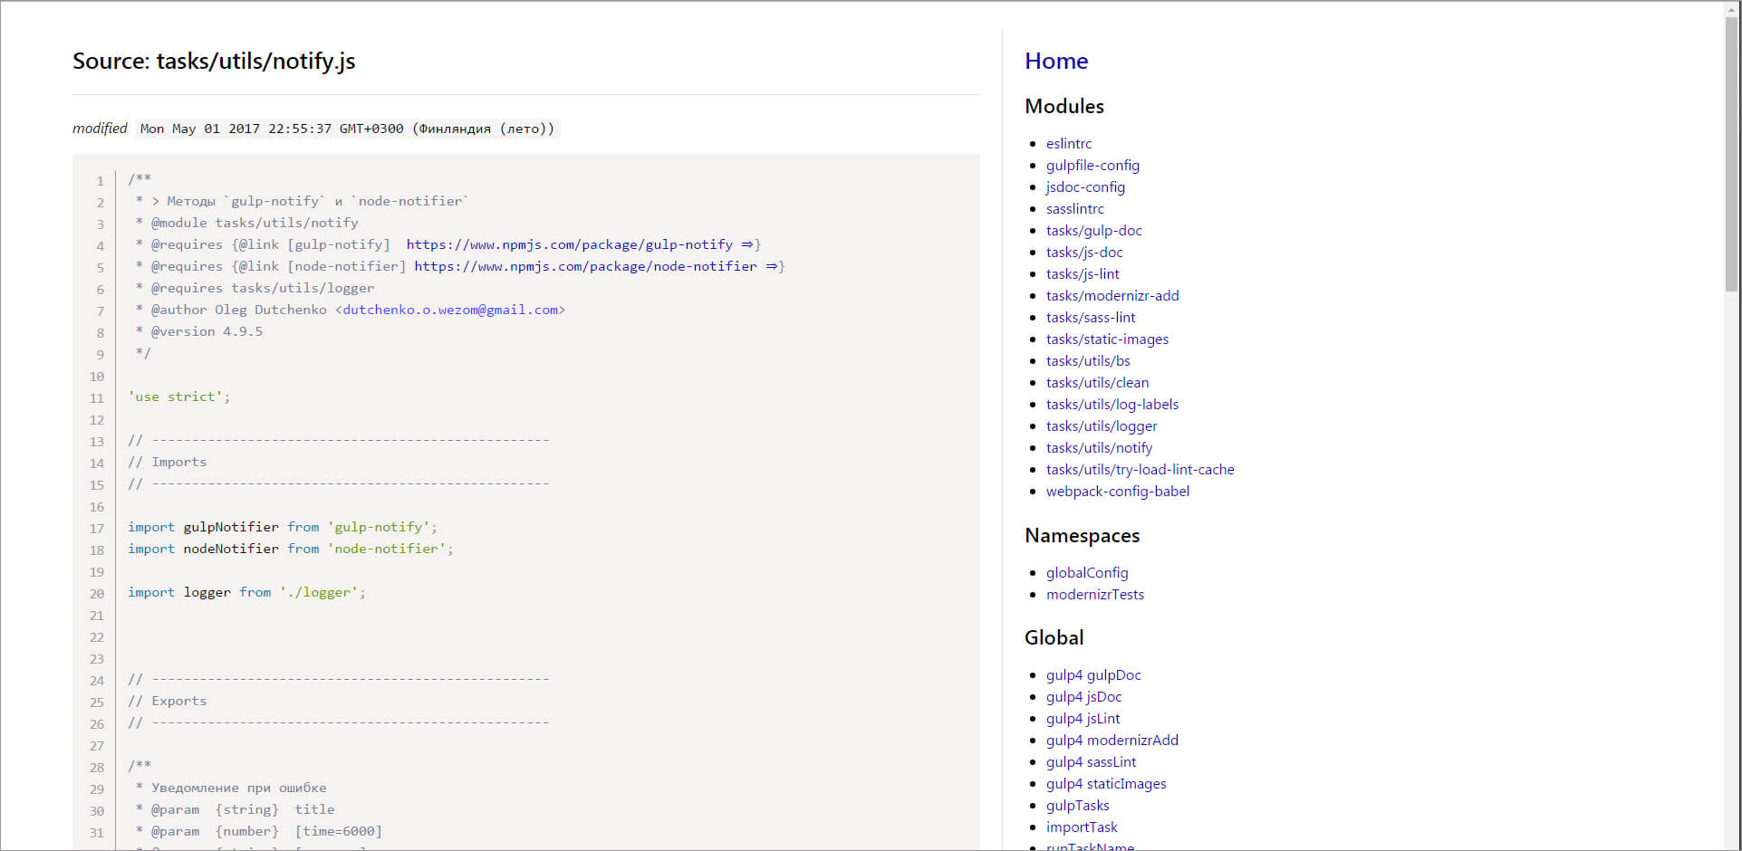The height and width of the screenshot is (851, 1742).
Task: Open importTask global link
Action: point(1082,827)
